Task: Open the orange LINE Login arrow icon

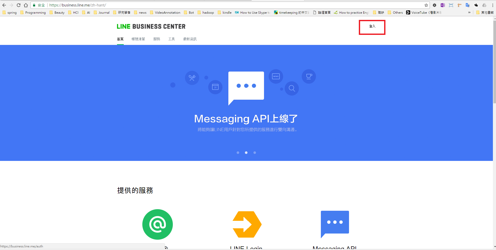Action: 247,224
